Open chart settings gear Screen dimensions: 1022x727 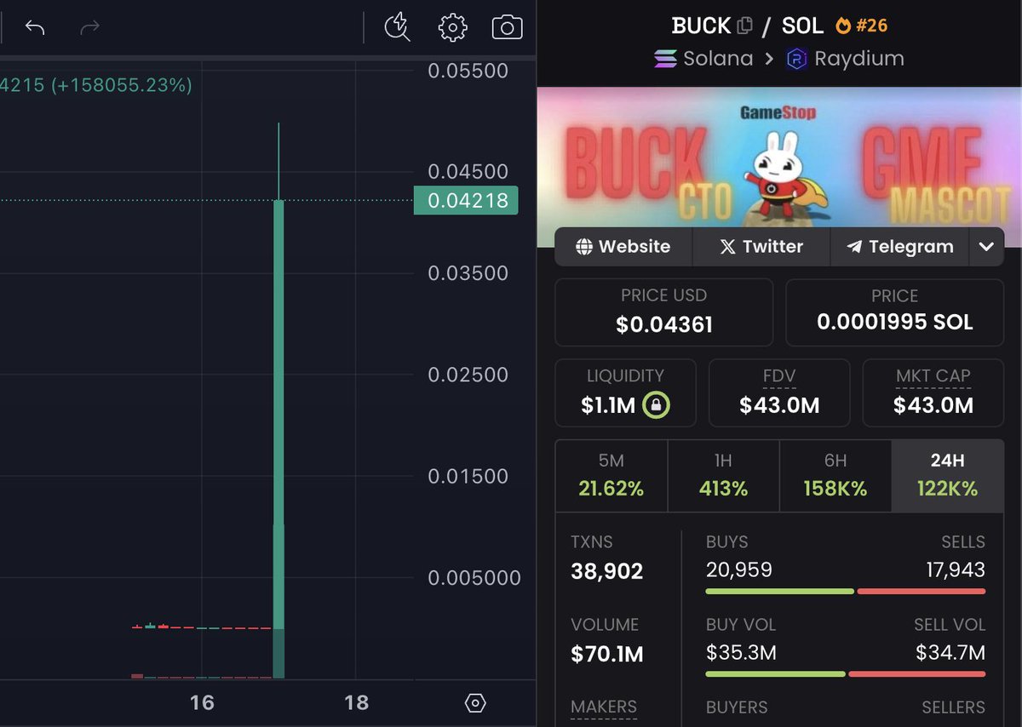(x=452, y=27)
